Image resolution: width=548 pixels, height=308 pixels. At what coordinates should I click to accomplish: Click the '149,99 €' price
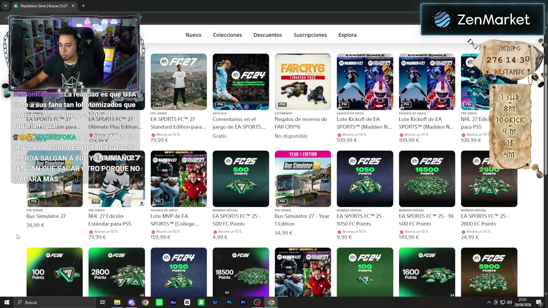coord(409,237)
